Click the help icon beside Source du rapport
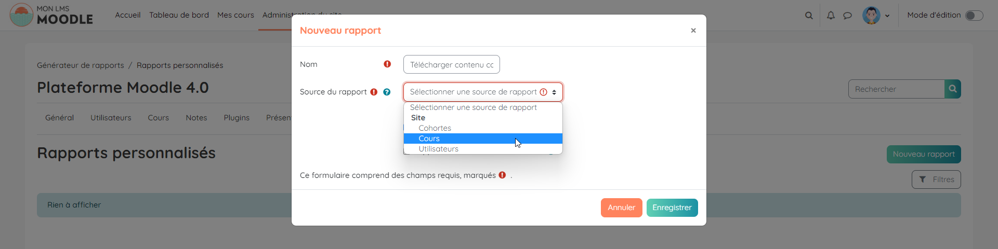Viewport: 998px width, 249px height. click(387, 92)
